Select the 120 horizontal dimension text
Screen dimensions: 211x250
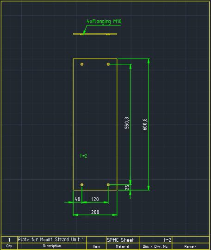click(x=95, y=199)
